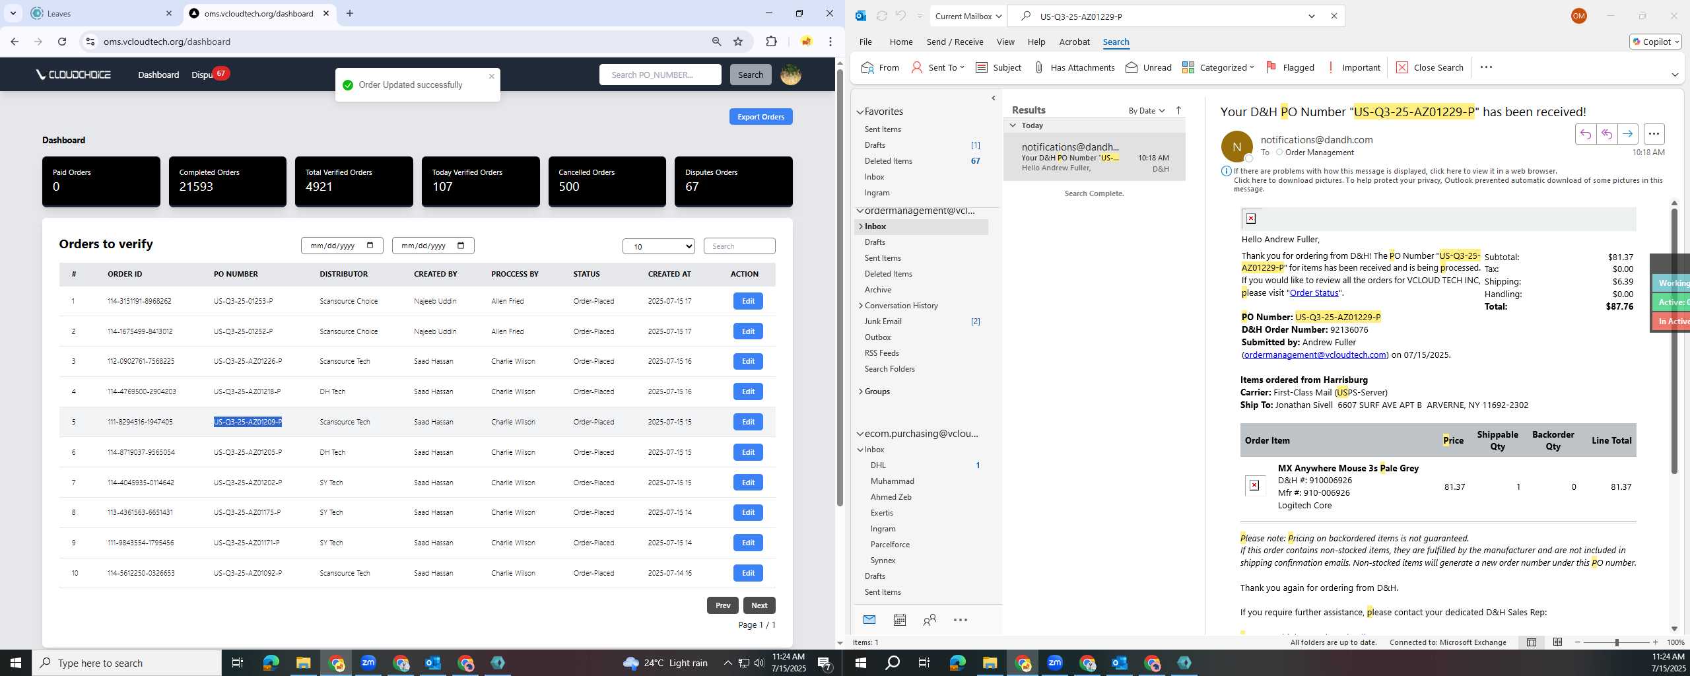Open user profile avatar in CloudChoice
This screenshot has width=1690, height=676.
(x=790, y=75)
